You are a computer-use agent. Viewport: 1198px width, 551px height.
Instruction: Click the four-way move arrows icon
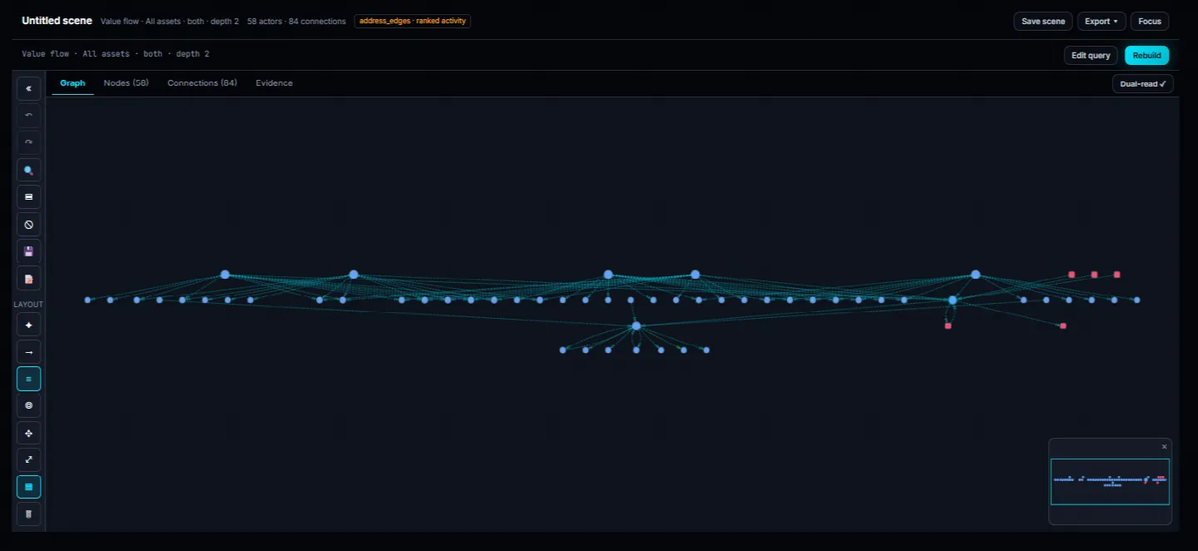coord(28,433)
